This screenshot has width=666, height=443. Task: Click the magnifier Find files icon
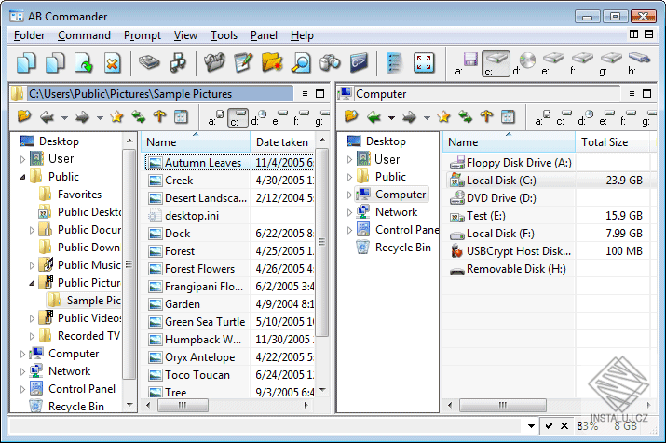pos(301,62)
